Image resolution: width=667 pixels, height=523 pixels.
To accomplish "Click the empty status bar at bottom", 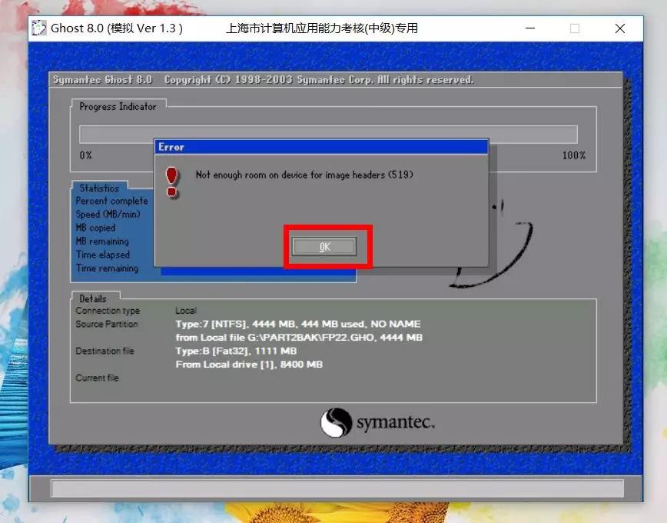I will [337, 488].
